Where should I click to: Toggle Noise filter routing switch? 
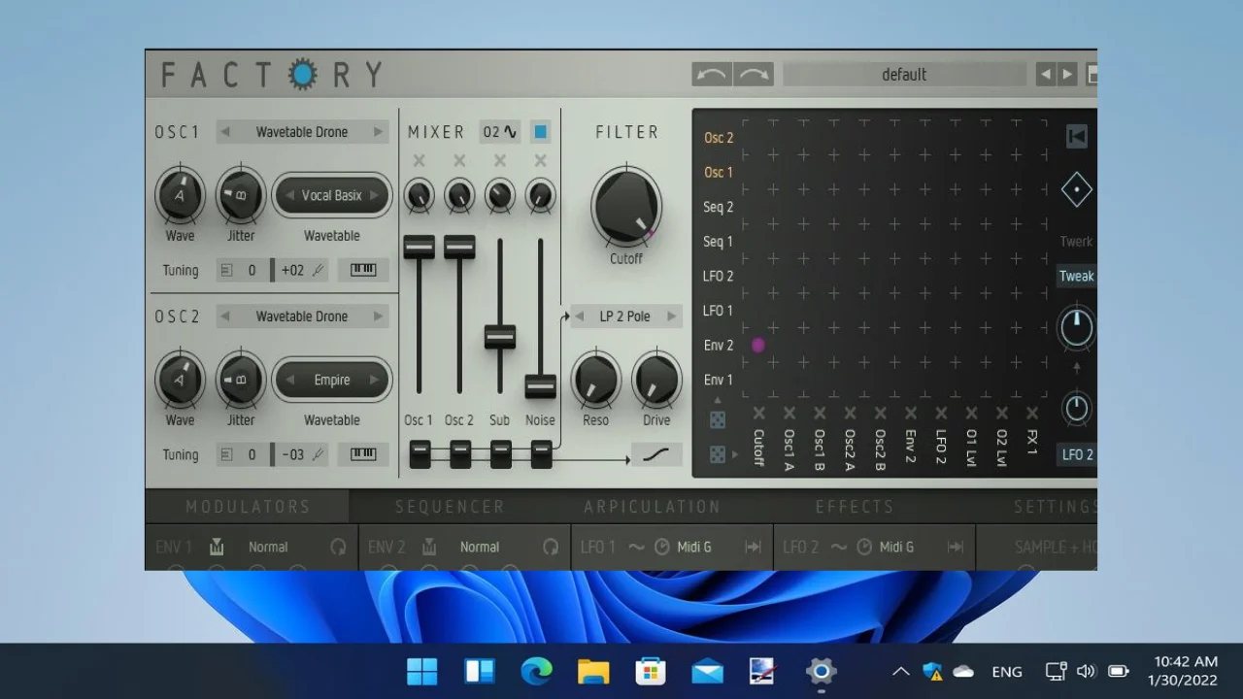click(x=542, y=454)
